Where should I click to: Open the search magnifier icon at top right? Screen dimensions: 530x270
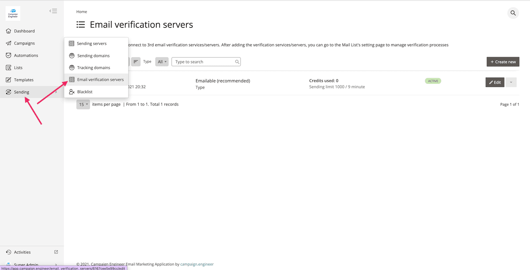[x=513, y=13]
